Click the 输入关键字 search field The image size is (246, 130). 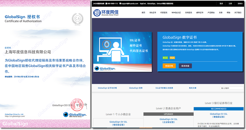(232, 88)
